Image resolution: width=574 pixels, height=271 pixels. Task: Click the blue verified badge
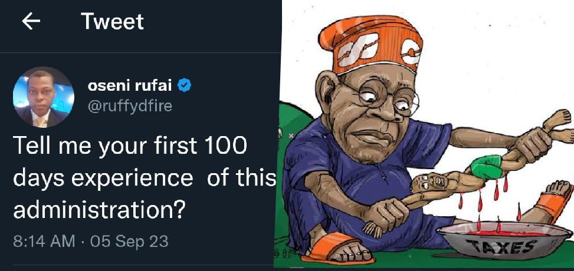tap(184, 85)
